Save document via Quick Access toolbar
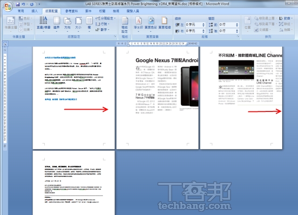This screenshot has width=298, height=215. click(17, 4)
